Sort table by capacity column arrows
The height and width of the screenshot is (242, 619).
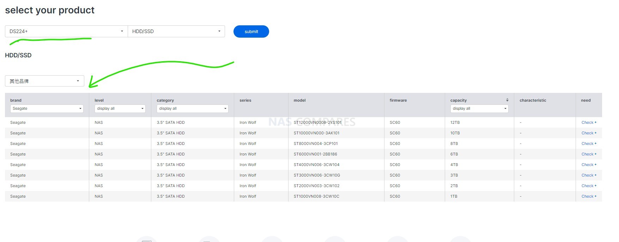coord(507,100)
